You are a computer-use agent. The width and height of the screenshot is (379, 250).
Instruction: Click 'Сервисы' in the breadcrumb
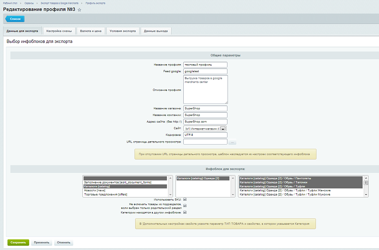(29, 3)
